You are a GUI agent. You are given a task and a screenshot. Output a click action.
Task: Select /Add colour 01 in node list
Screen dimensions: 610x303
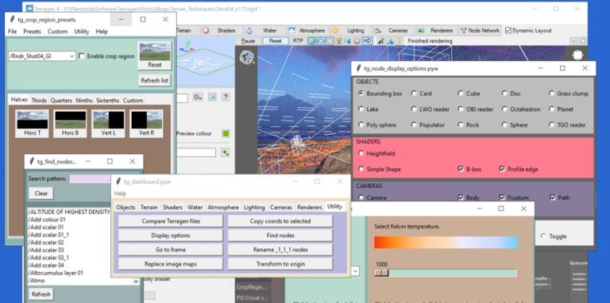click(x=47, y=220)
